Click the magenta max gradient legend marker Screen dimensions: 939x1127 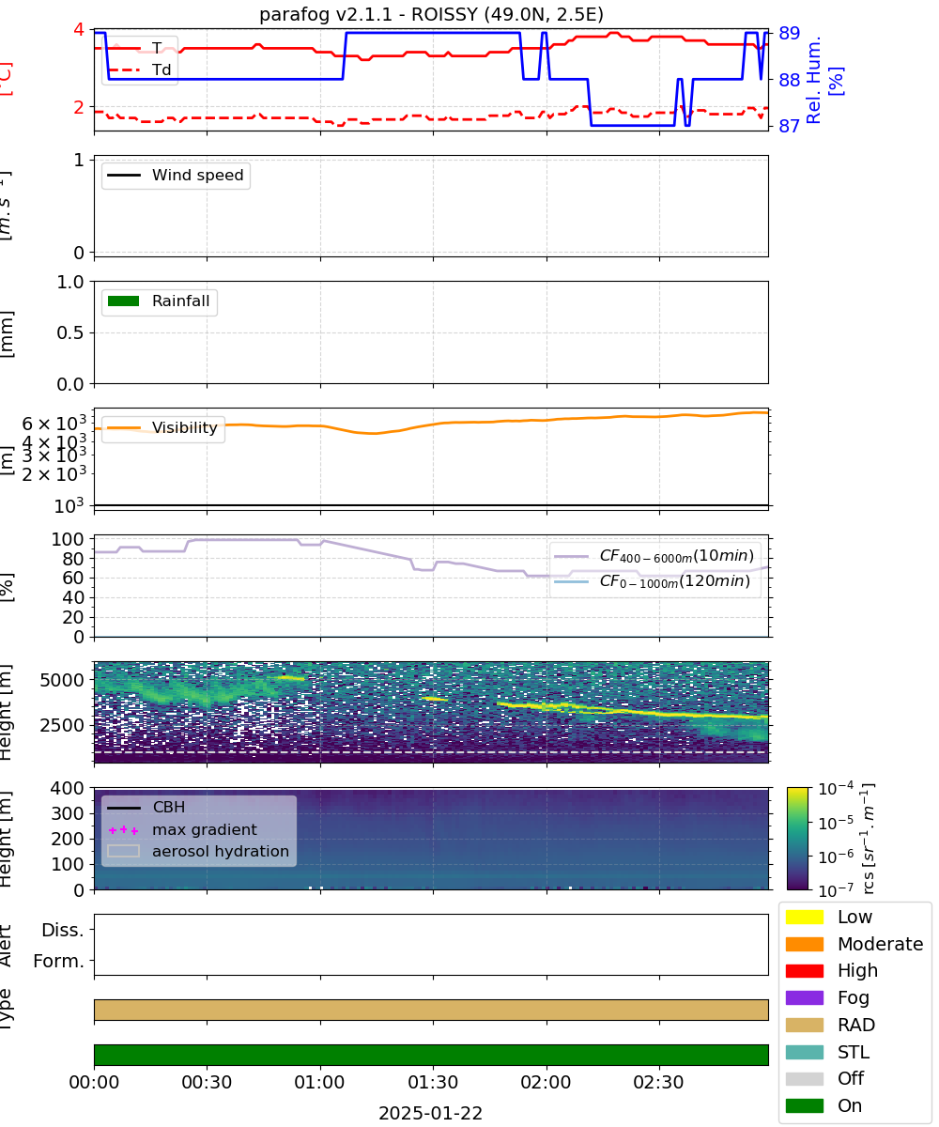pos(124,830)
